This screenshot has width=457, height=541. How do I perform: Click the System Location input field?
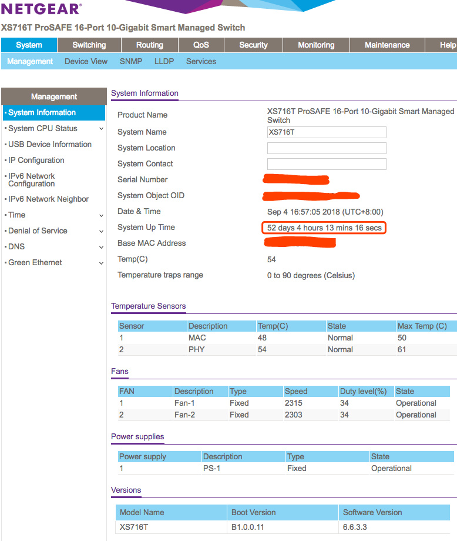[327, 148]
